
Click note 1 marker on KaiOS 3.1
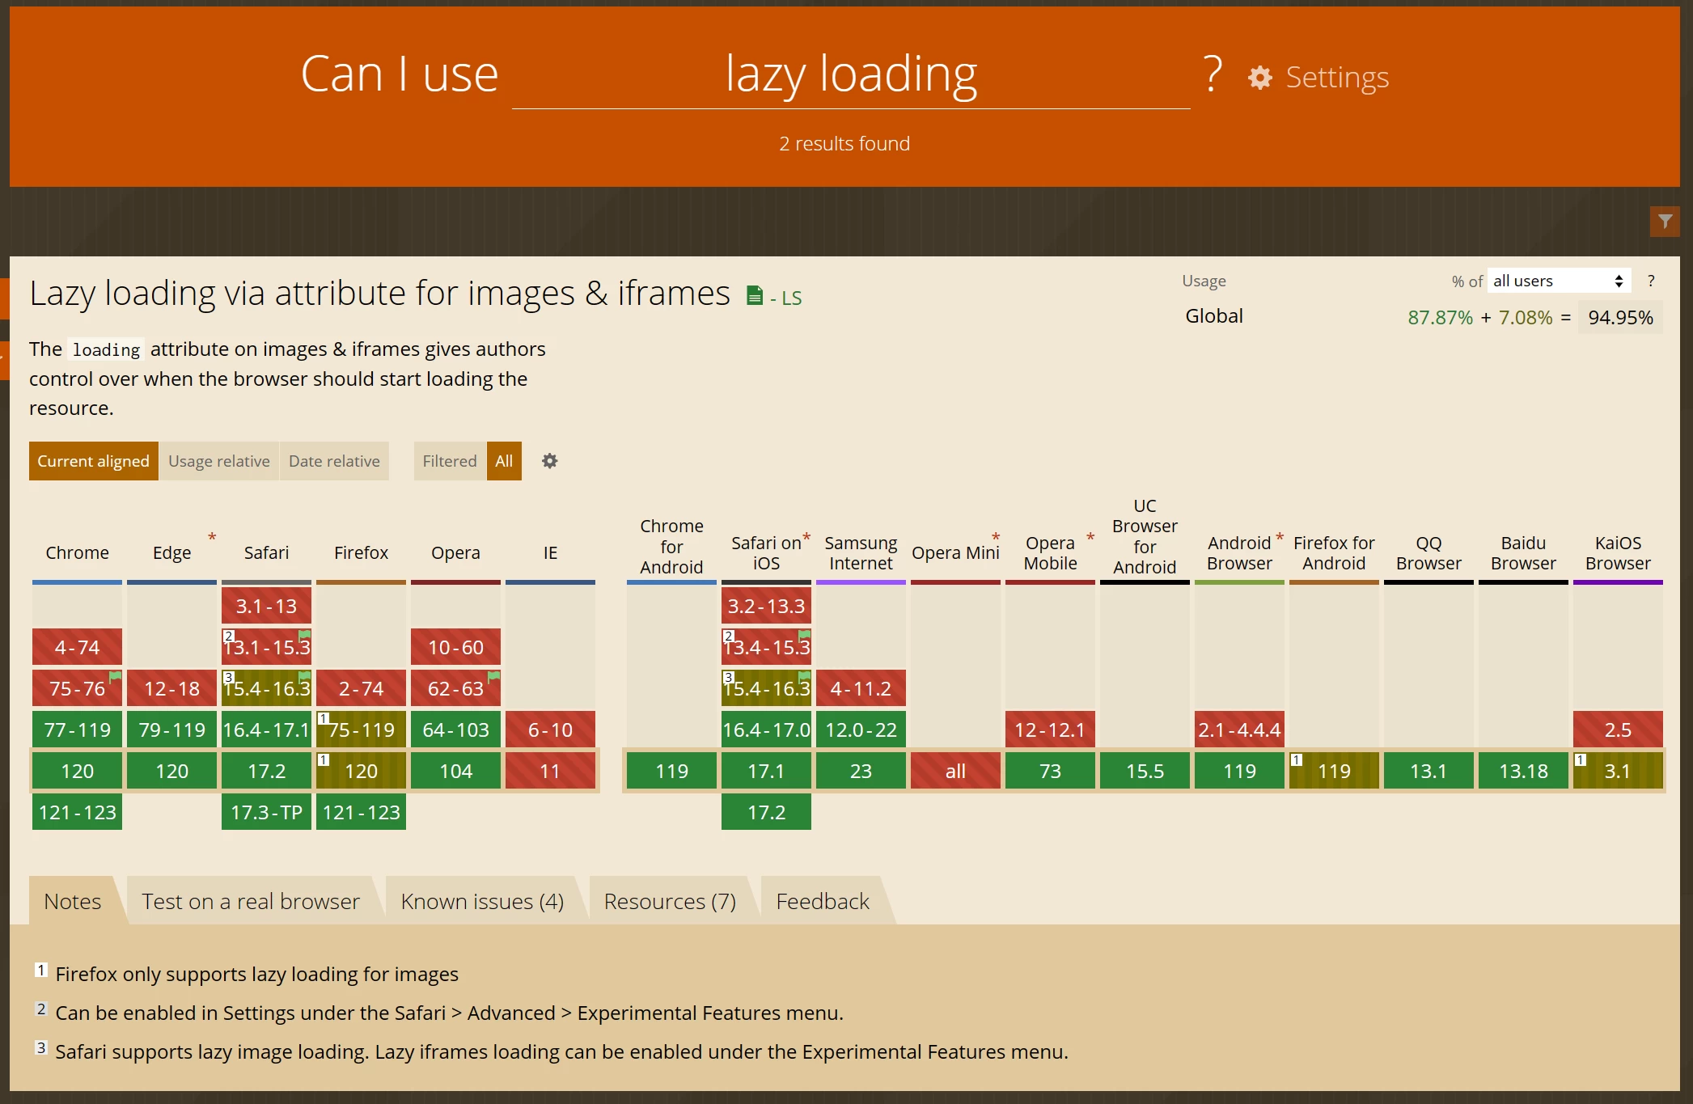point(1580,760)
